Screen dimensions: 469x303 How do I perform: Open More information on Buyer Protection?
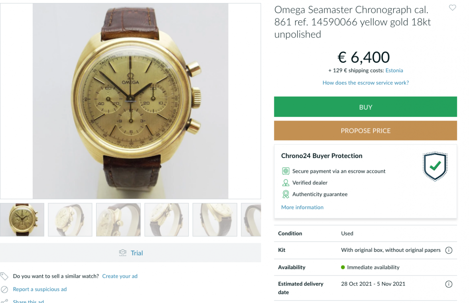point(302,207)
